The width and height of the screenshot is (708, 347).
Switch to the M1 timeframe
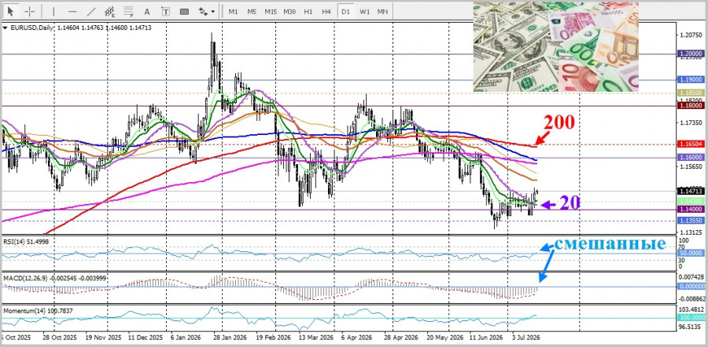(x=234, y=11)
